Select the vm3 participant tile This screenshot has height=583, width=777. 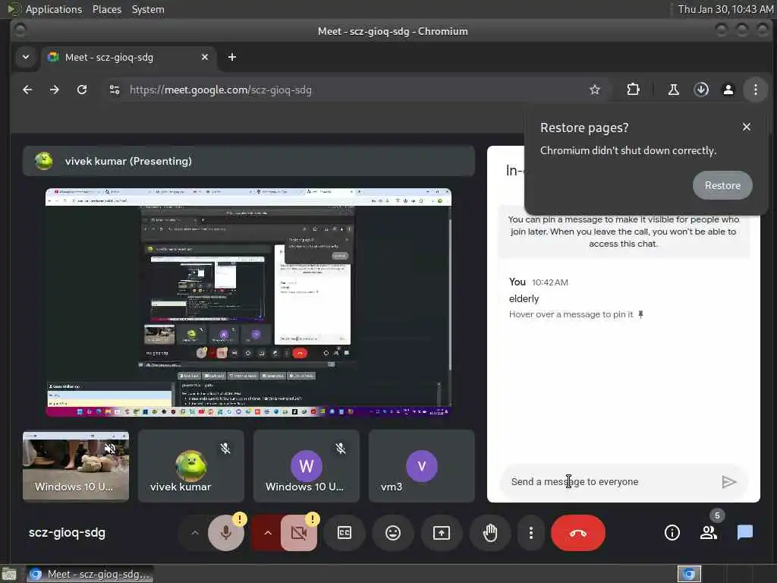pos(422,466)
